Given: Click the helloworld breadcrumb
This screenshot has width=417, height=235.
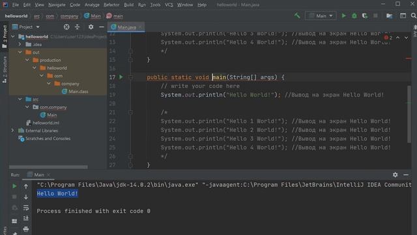Looking at the screenshot, I should 16,16.
